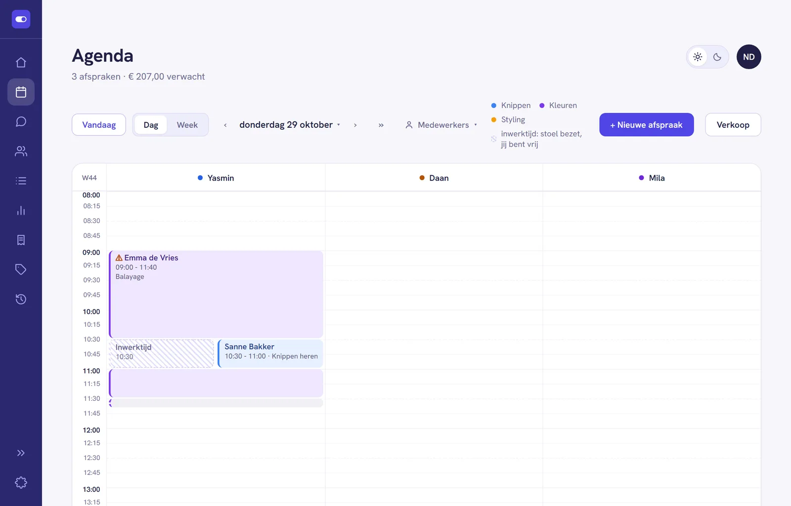This screenshot has width=791, height=506.
Task: Open the price tag icon in the sidebar
Action: pyautogui.click(x=21, y=270)
